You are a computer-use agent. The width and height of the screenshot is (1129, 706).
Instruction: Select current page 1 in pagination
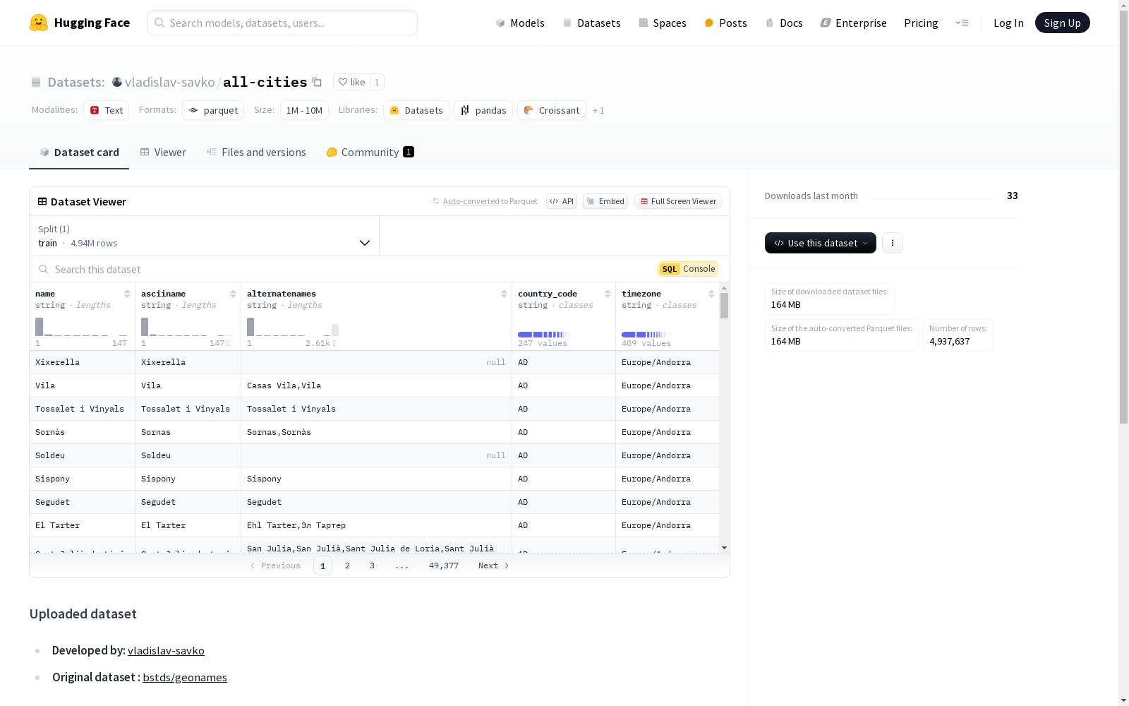pyautogui.click(x=322, y=566)
